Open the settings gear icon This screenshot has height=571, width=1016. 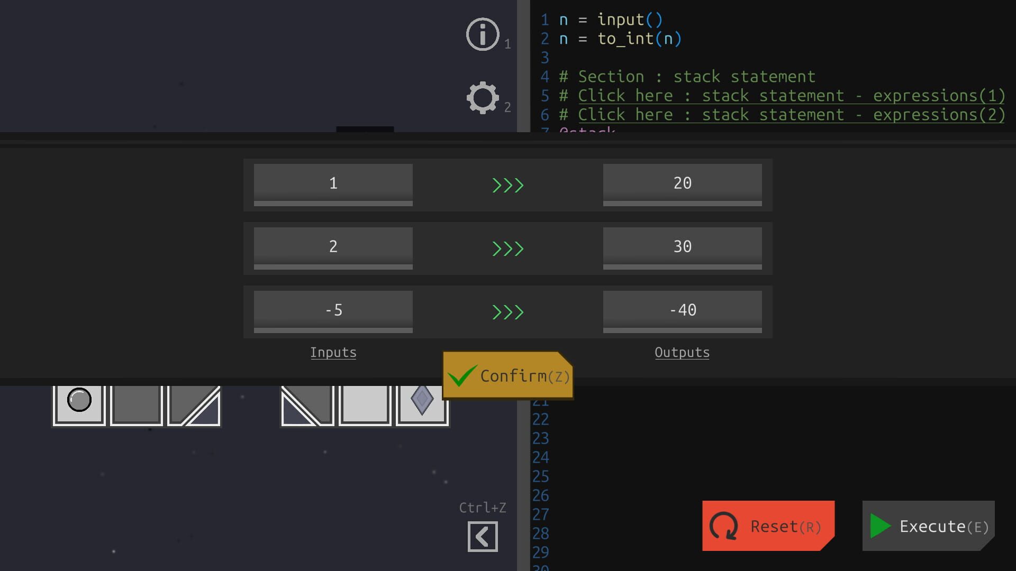(482, 97)
